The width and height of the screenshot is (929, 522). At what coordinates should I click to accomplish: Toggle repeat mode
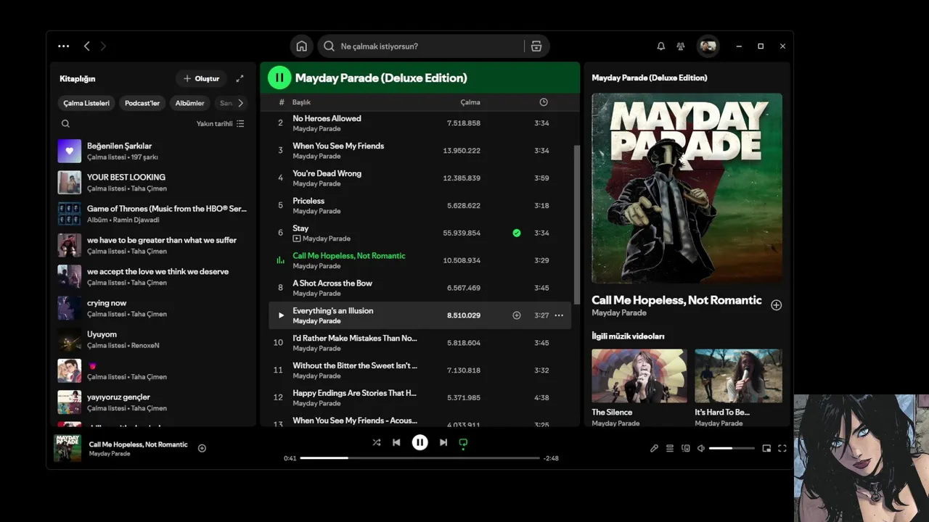[x=463, y=443]
